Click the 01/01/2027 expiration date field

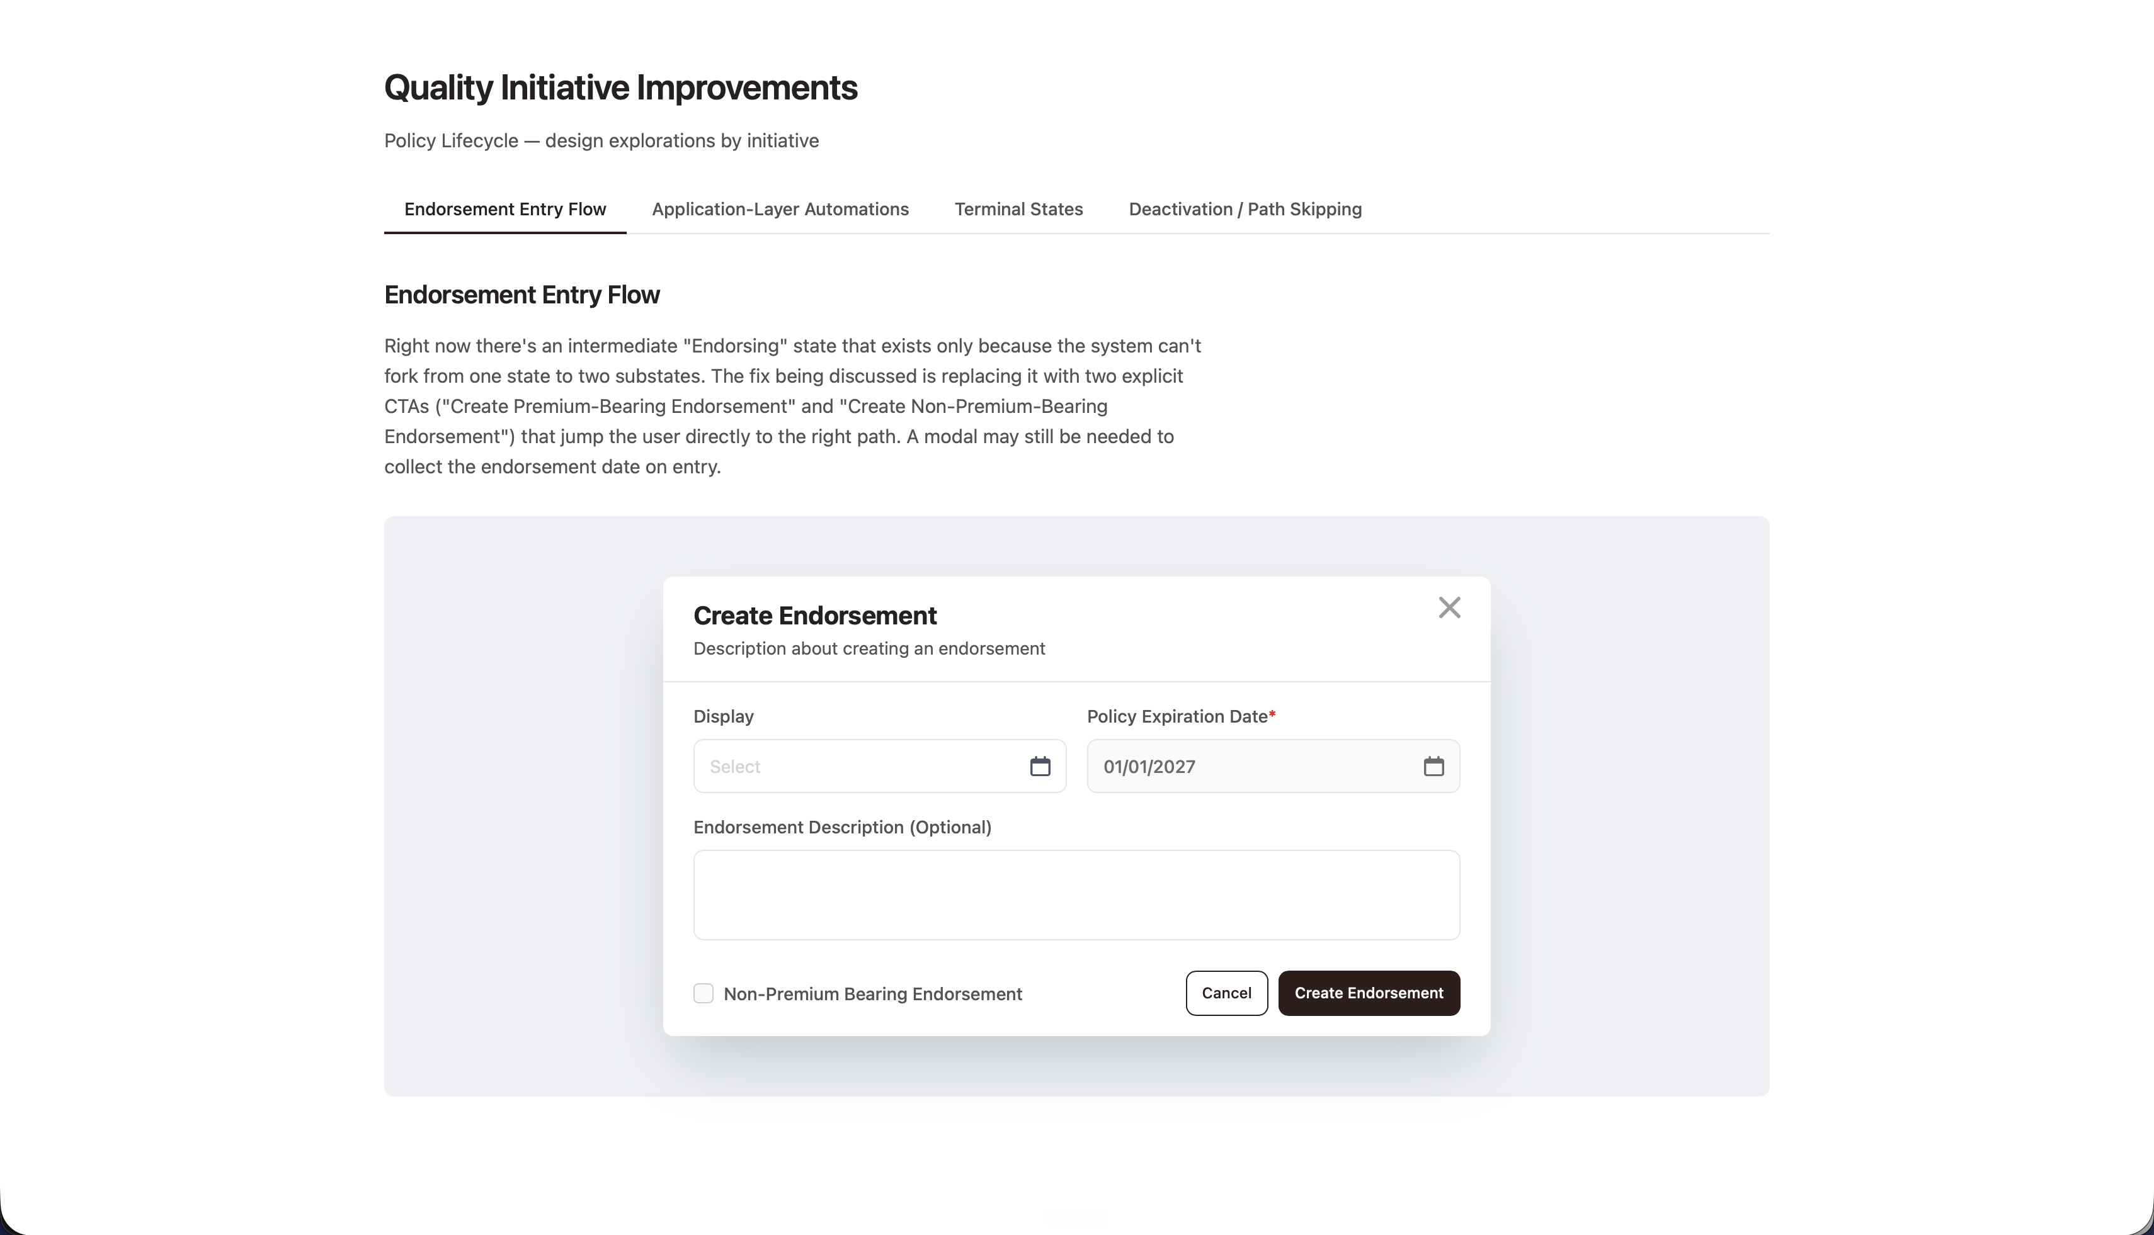coord(1273,766)
